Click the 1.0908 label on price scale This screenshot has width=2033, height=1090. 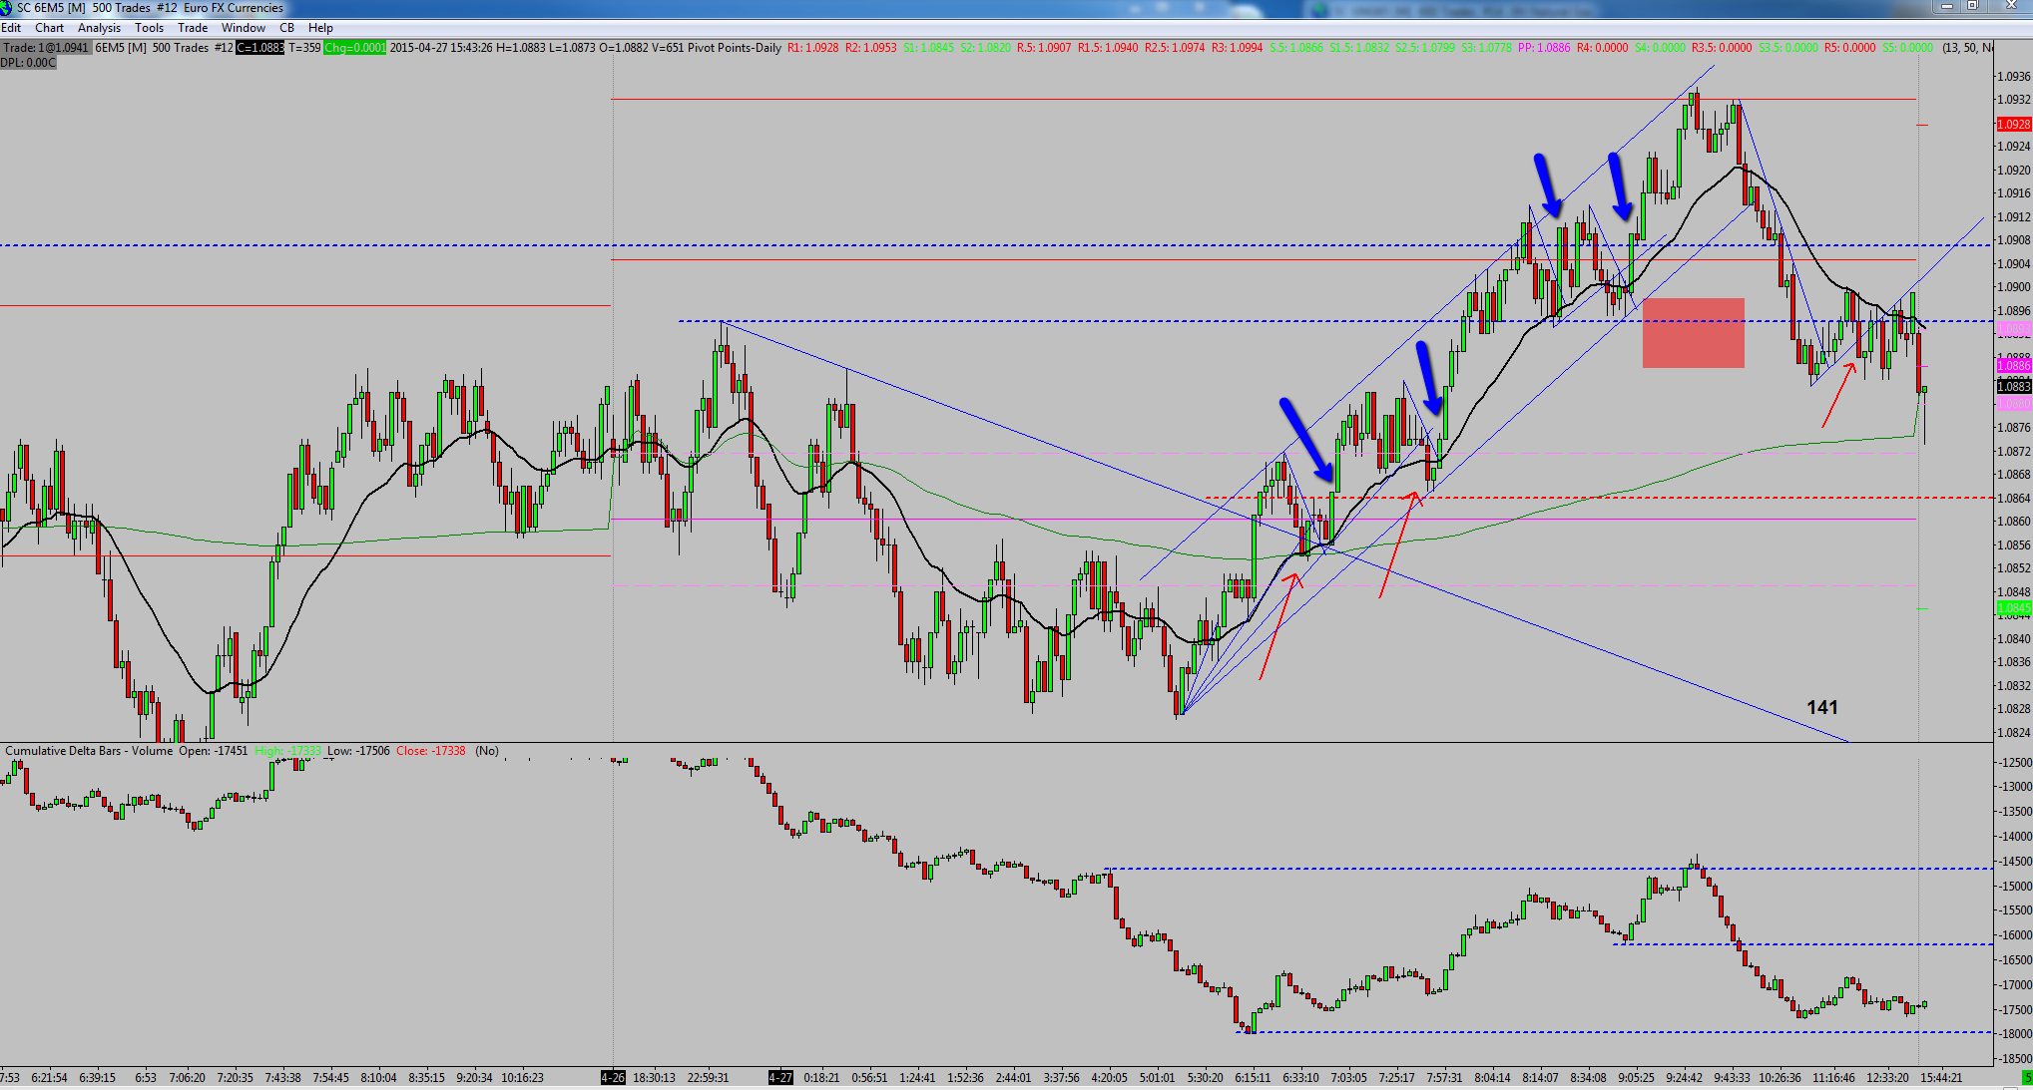click(2014, 240)
